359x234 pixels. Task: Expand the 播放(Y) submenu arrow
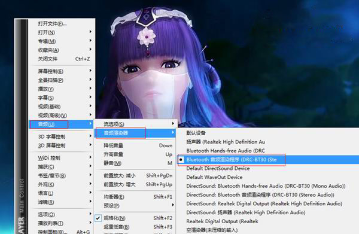pyautogui.click(x=90, y=89)
